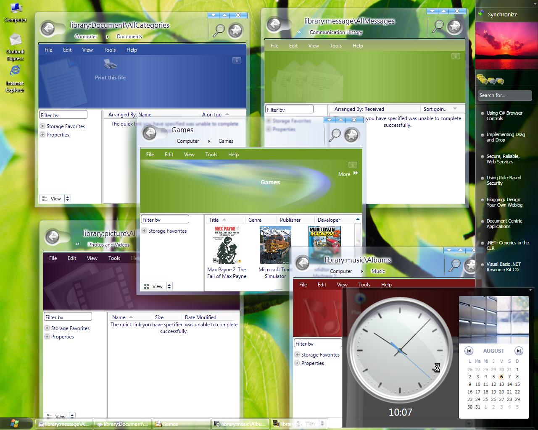Click the chat bubbles icon in the sidebar
Image resolution: width=538 pixels, height=430 pixels.
point(490,79)
